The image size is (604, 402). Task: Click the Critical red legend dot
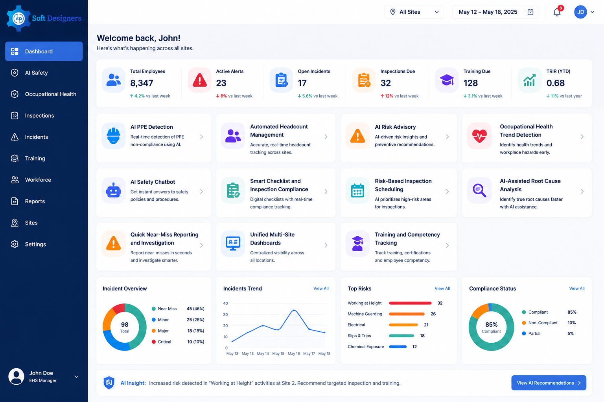tap(154, 342)
